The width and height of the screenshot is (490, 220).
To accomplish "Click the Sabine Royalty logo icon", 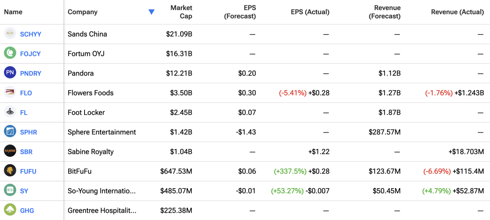I will click(x=10, y=151).
